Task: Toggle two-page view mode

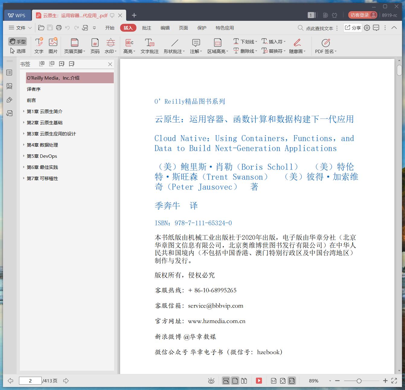Action: coord(244,381)
